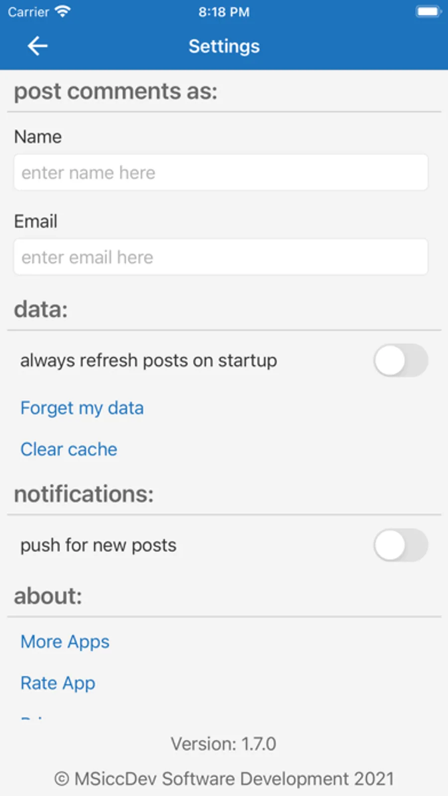Tap the 'about:' section header
448x796 pixels.
point(48,596)
